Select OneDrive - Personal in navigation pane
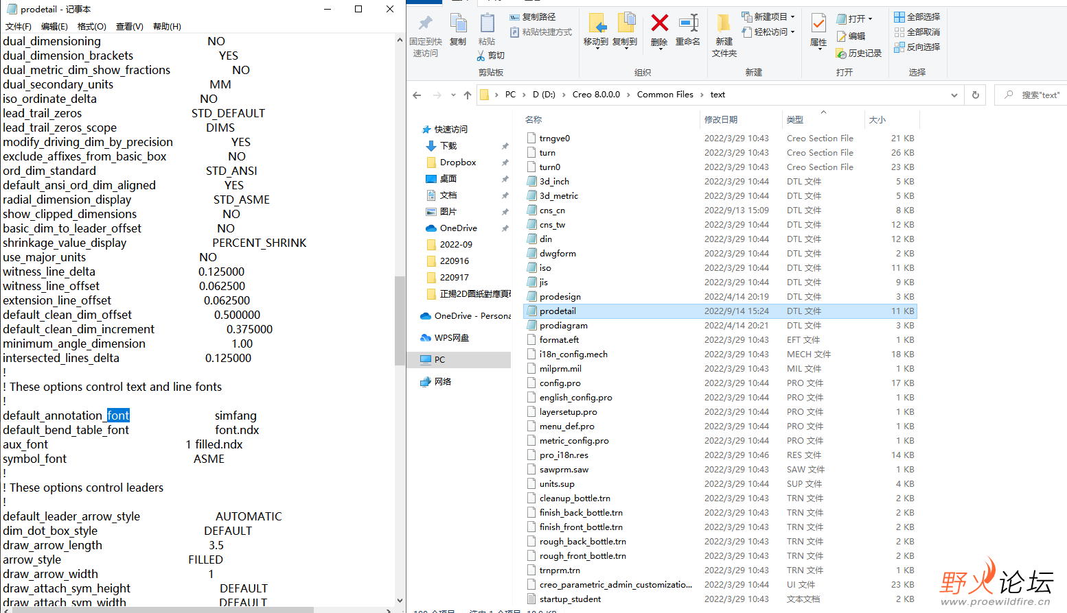This screenshot has width=1067, height=613. tap(466, 315)
